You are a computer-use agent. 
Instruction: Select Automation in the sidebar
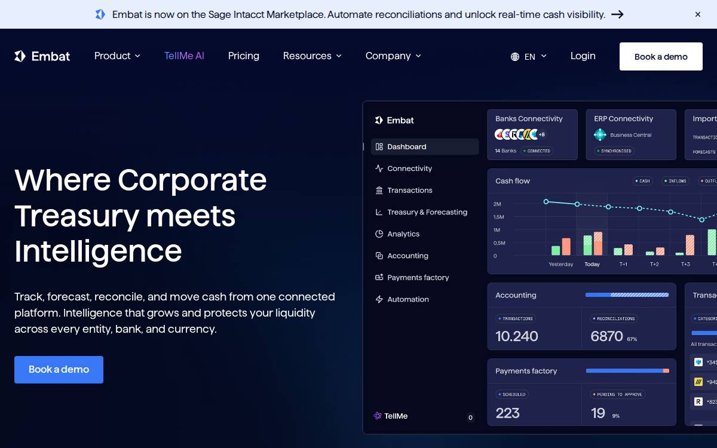click(x=425, y=299)
